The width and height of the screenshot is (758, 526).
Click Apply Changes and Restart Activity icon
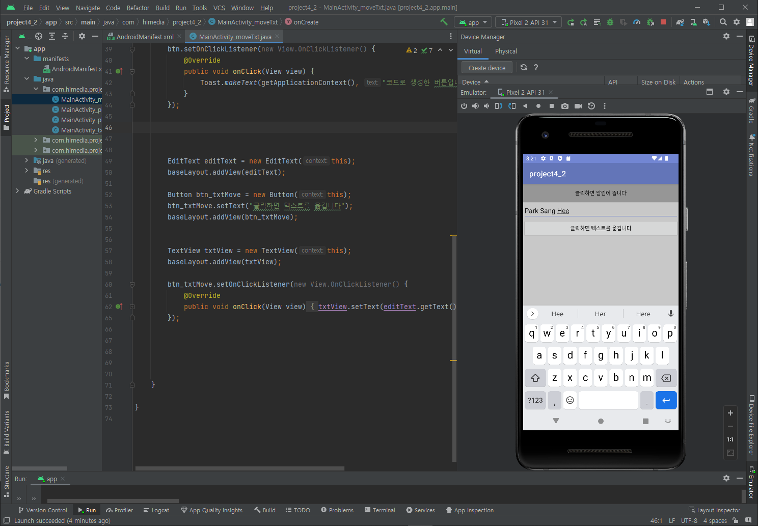point(584,22)
